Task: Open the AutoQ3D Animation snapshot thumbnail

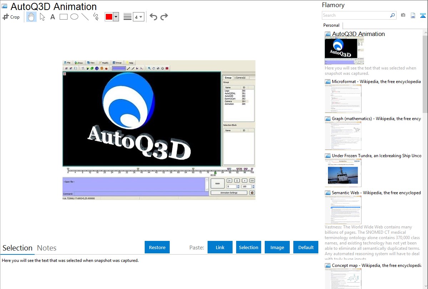Action: (x=344, y=51)
